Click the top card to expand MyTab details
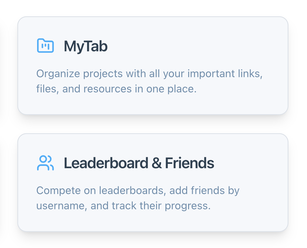Image resolution: width=307 pixels, height=248 pixels. pos(153,65)
